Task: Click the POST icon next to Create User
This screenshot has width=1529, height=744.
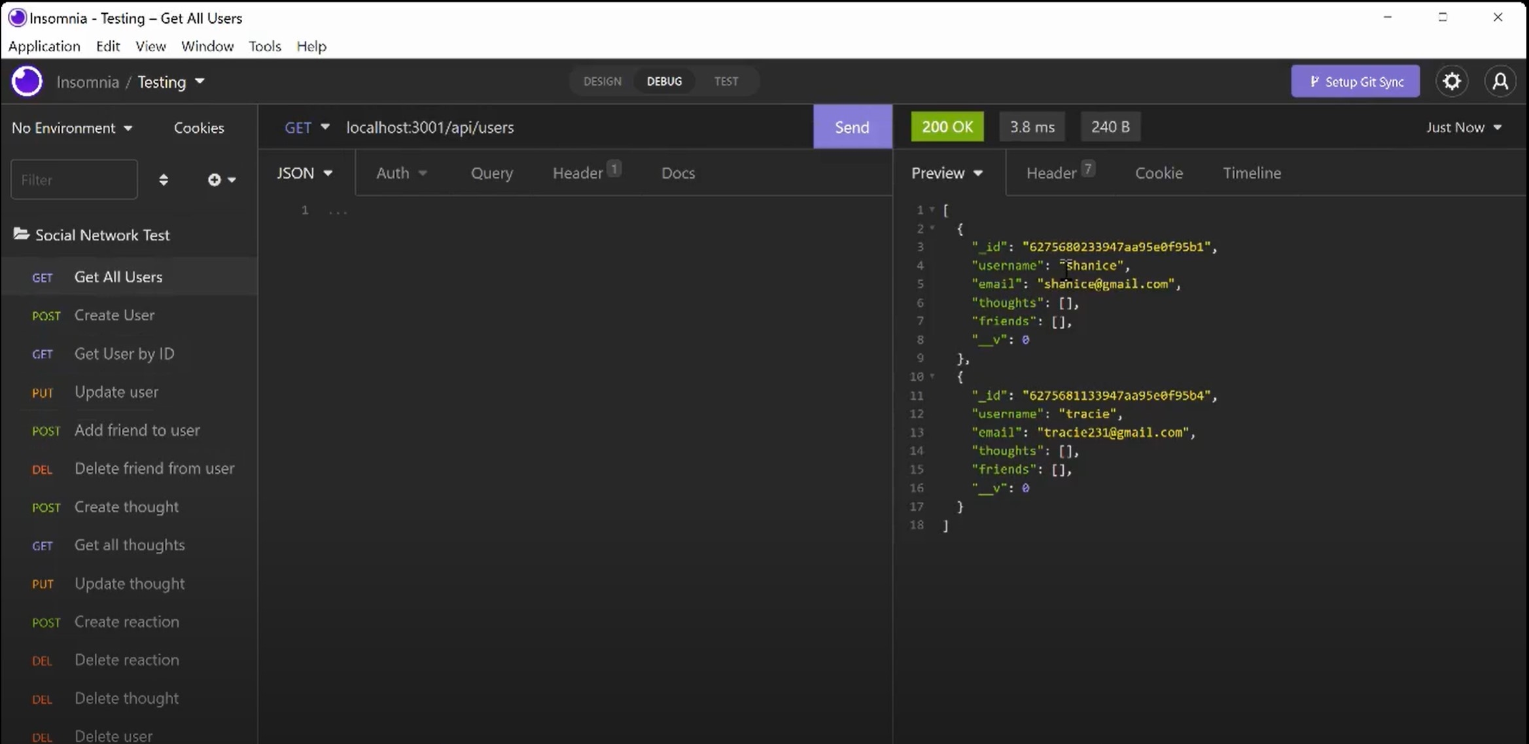Action: click(x=45, y=315)
